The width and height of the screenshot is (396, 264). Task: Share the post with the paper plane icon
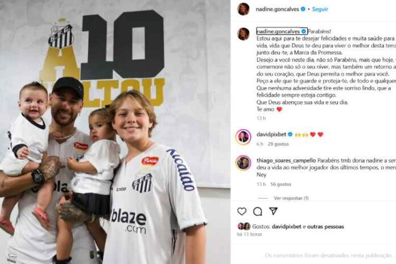pos(273,211)
